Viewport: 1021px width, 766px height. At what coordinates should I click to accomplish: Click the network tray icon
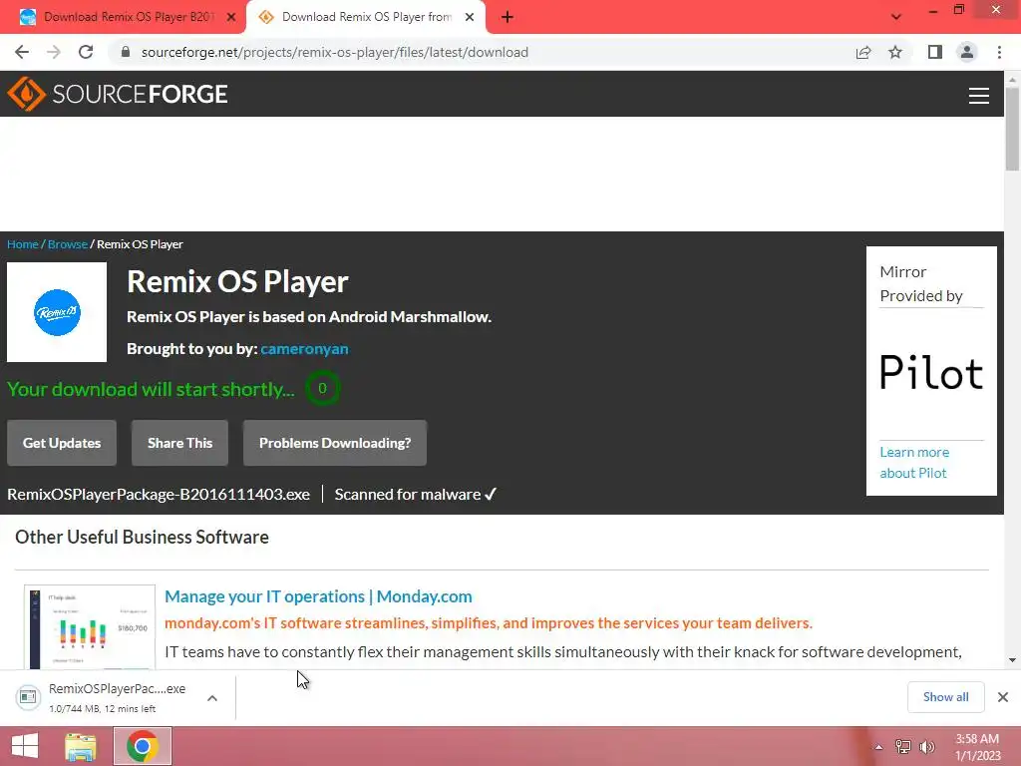coord(903,747)
